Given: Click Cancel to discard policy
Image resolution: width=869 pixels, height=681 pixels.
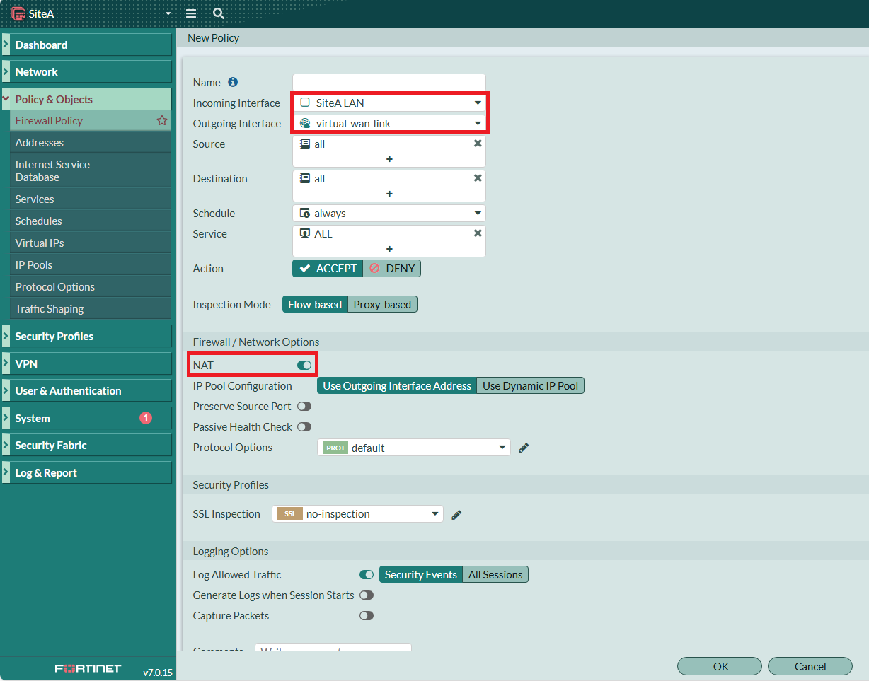Looking at the screenshot, I should 810,666.
